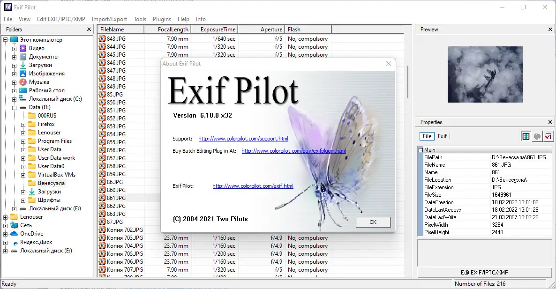Switch to the Exif tab in Properties

(442, 136)
